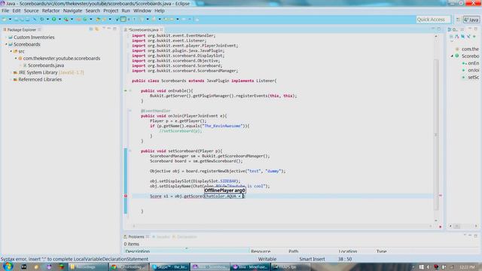The width and height of the screenshot is (482, 271).
Task: Select Referenced Libraries entry
Action: [40, 79]
